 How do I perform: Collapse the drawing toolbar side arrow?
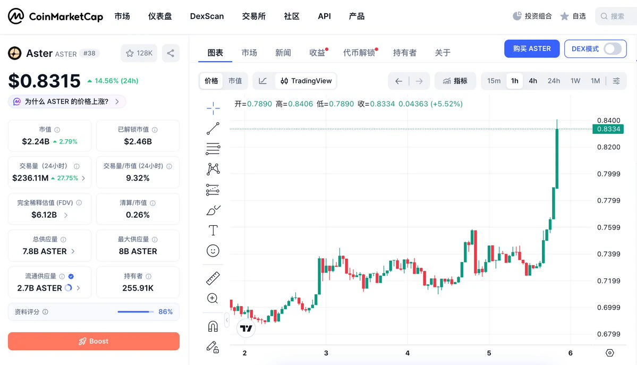[x=227, y=320]
